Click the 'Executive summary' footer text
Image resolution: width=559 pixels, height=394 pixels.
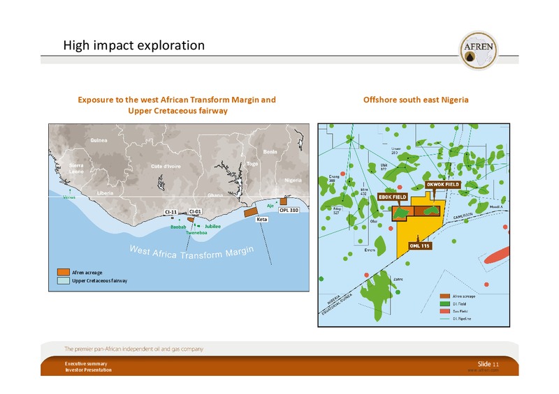tap(86, 364)
